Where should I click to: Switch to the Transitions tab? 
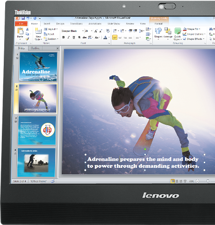click(76, 23)
